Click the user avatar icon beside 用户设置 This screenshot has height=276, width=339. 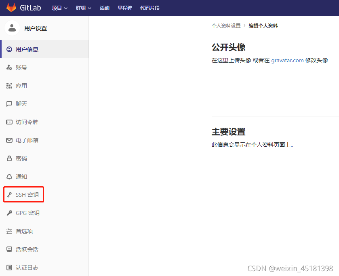(x=12, y=28)
